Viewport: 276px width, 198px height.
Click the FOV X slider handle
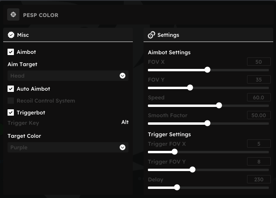pyautogui.click(x=207, y=70)
